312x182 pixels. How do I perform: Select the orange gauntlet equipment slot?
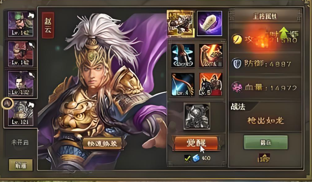pos(211,56)
